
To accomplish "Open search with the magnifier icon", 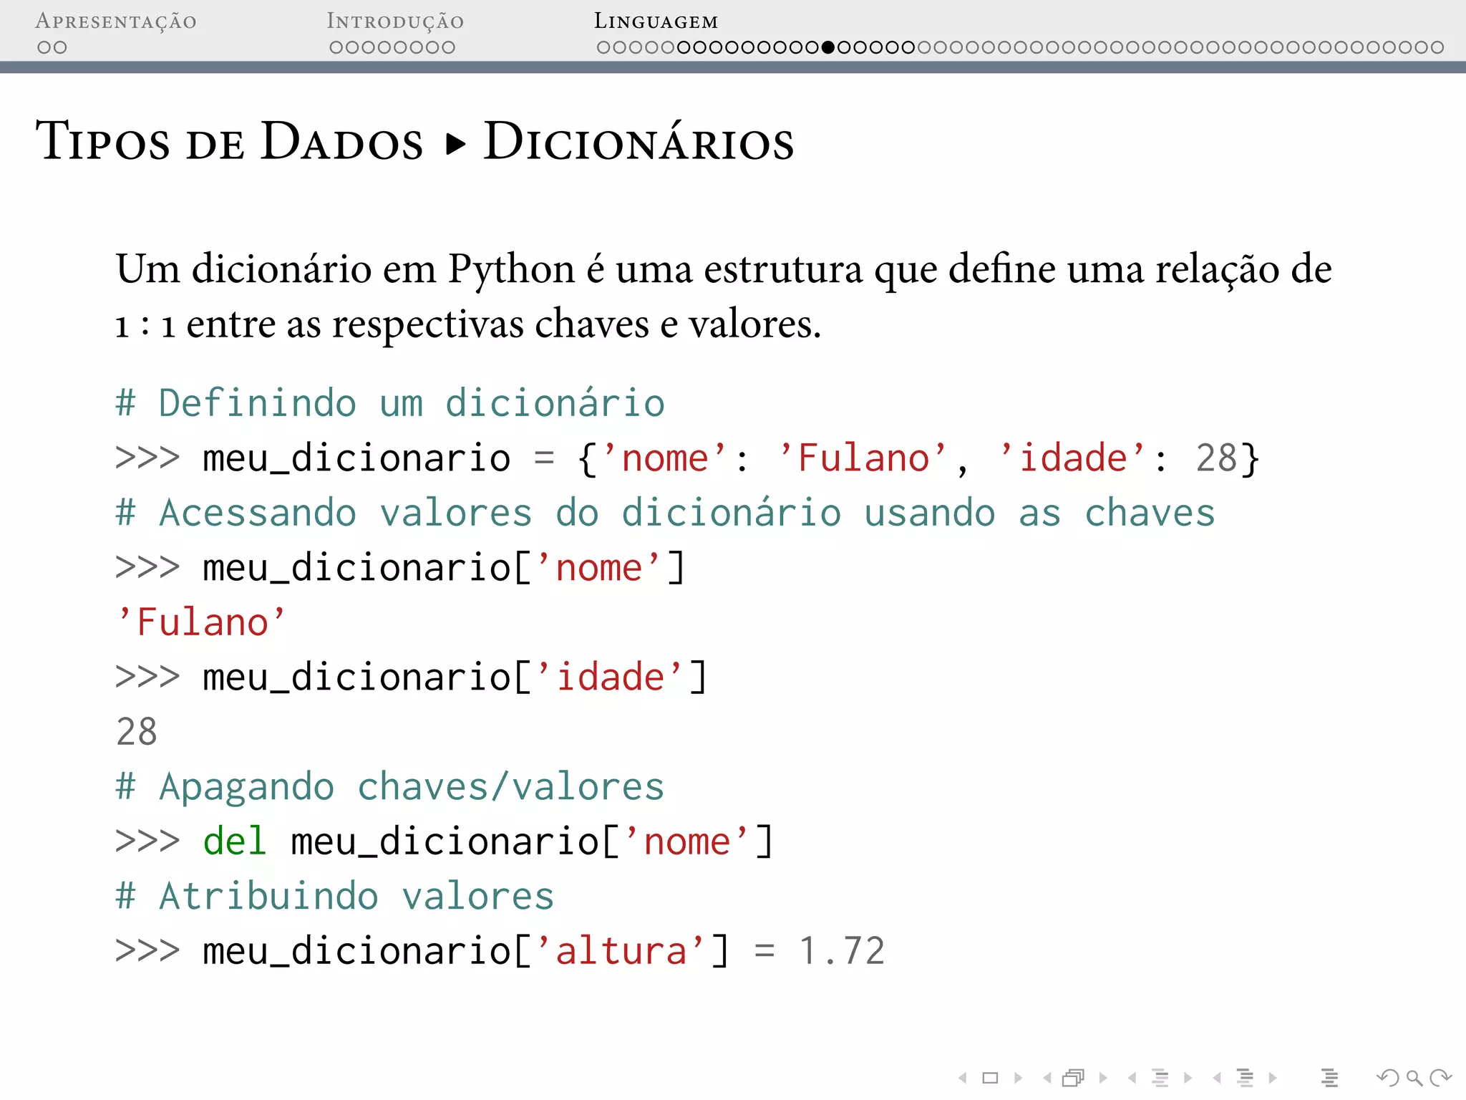I will coord(1414,1078).
